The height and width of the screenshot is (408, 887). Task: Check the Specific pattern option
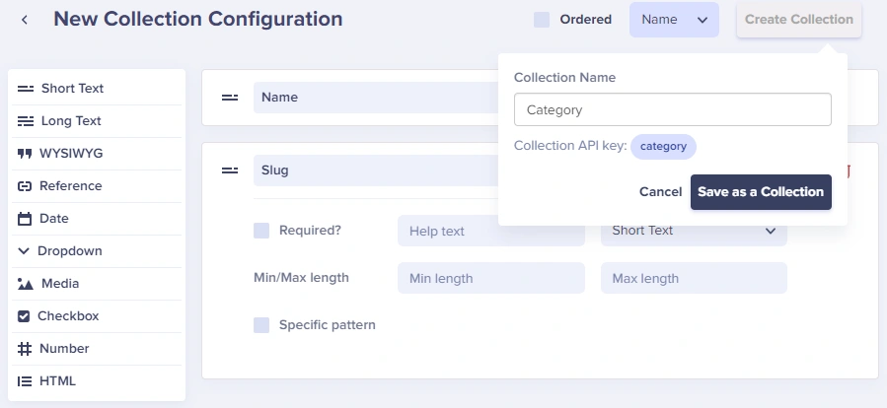(261, 325)
